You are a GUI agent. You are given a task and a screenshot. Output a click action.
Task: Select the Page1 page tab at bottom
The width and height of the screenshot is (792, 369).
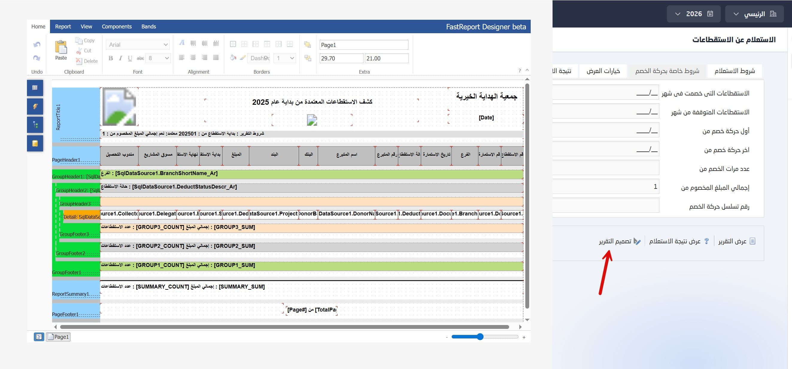58,337
